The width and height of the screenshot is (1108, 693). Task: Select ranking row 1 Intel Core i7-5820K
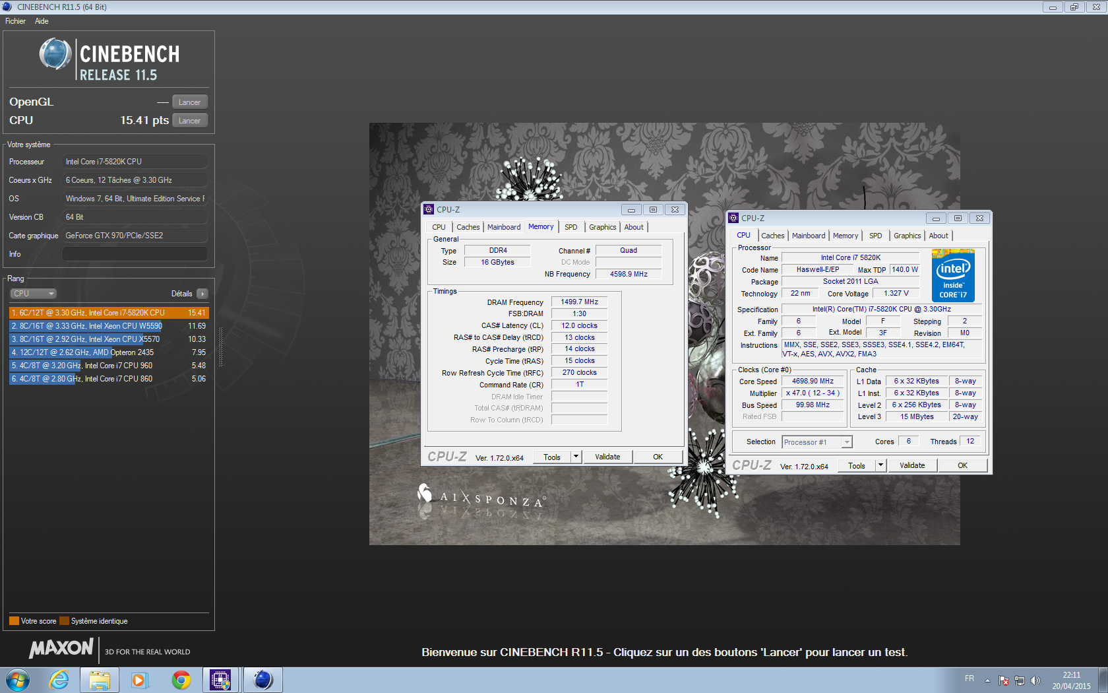click(x=109, y=313)
